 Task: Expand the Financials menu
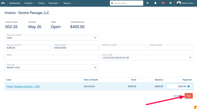coord(54,3)
